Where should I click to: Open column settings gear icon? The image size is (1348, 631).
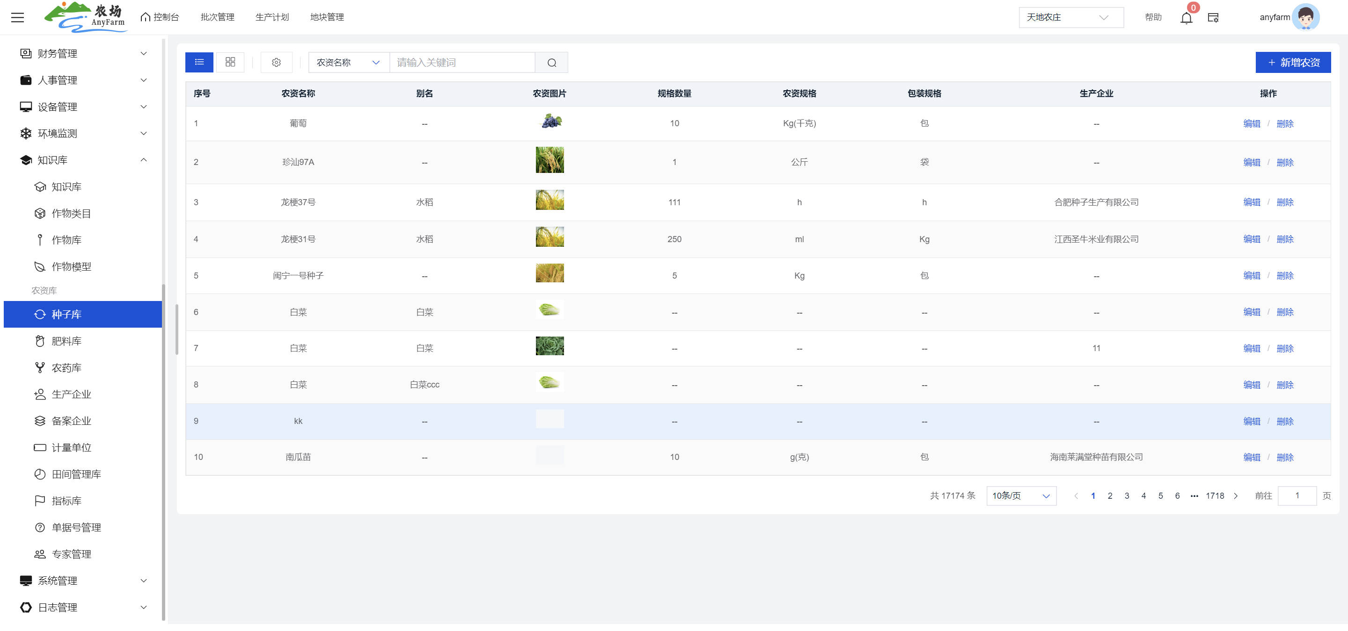(x=276, y=63)
